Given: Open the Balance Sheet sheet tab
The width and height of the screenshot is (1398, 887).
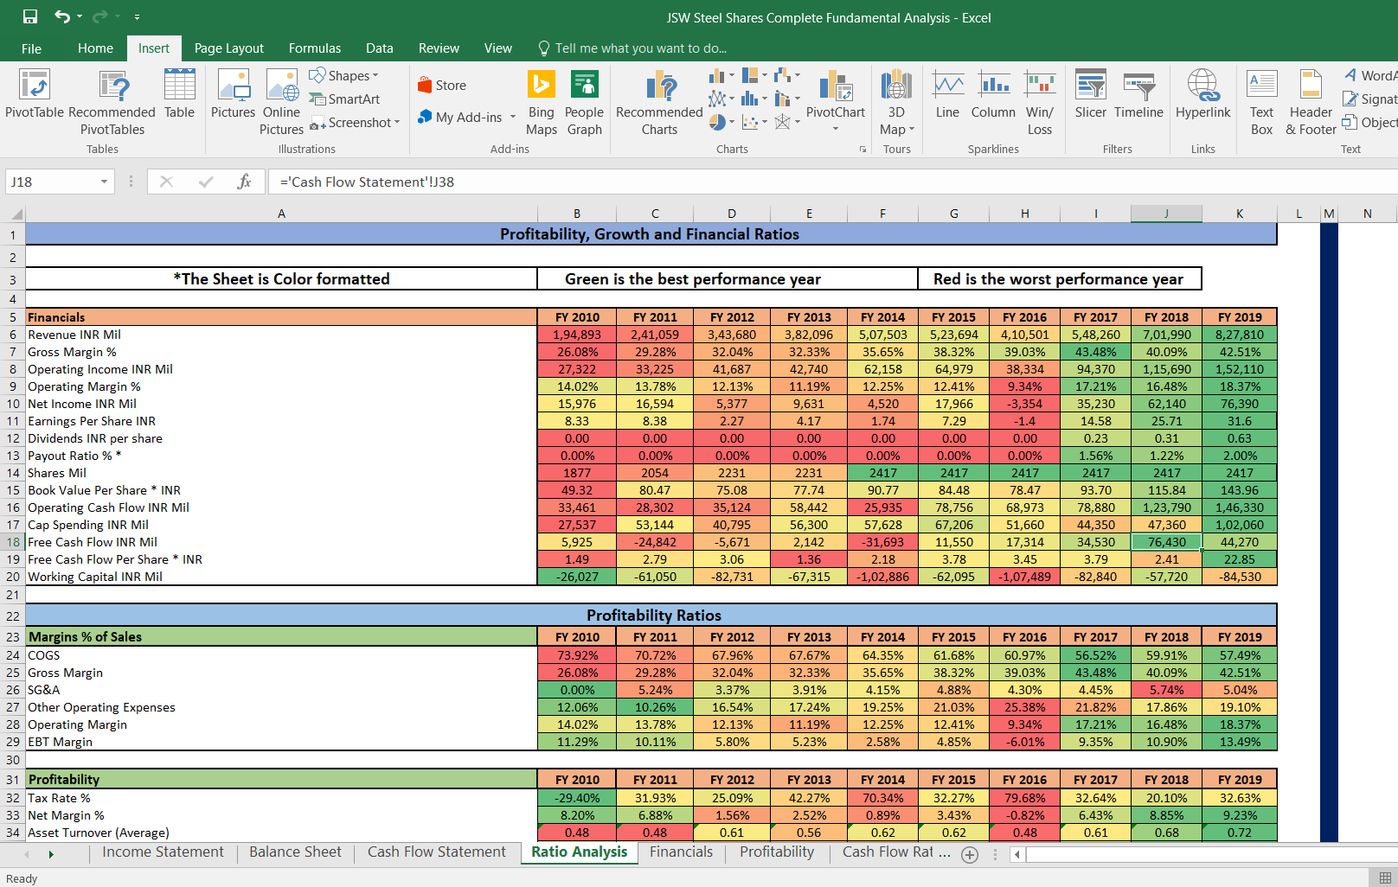Looking at the screenshot, I should click(x=295, y=852).
